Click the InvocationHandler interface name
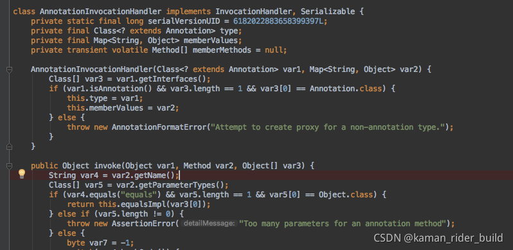The image size is (513, 250). coord(253,12)
